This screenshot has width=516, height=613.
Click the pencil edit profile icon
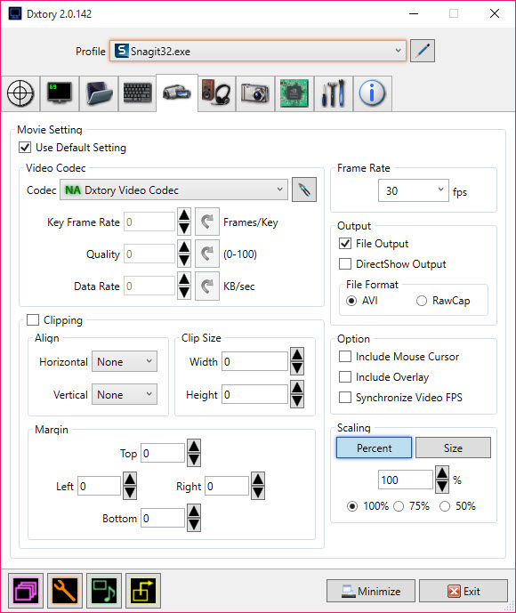pyautogui.click(x=423, y=51)
